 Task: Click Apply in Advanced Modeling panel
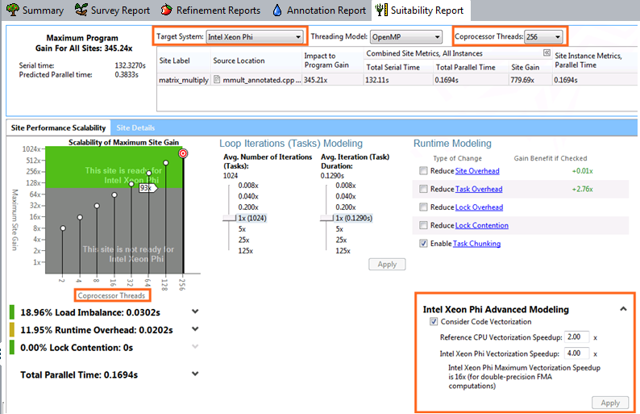click(x=610, y=403)
